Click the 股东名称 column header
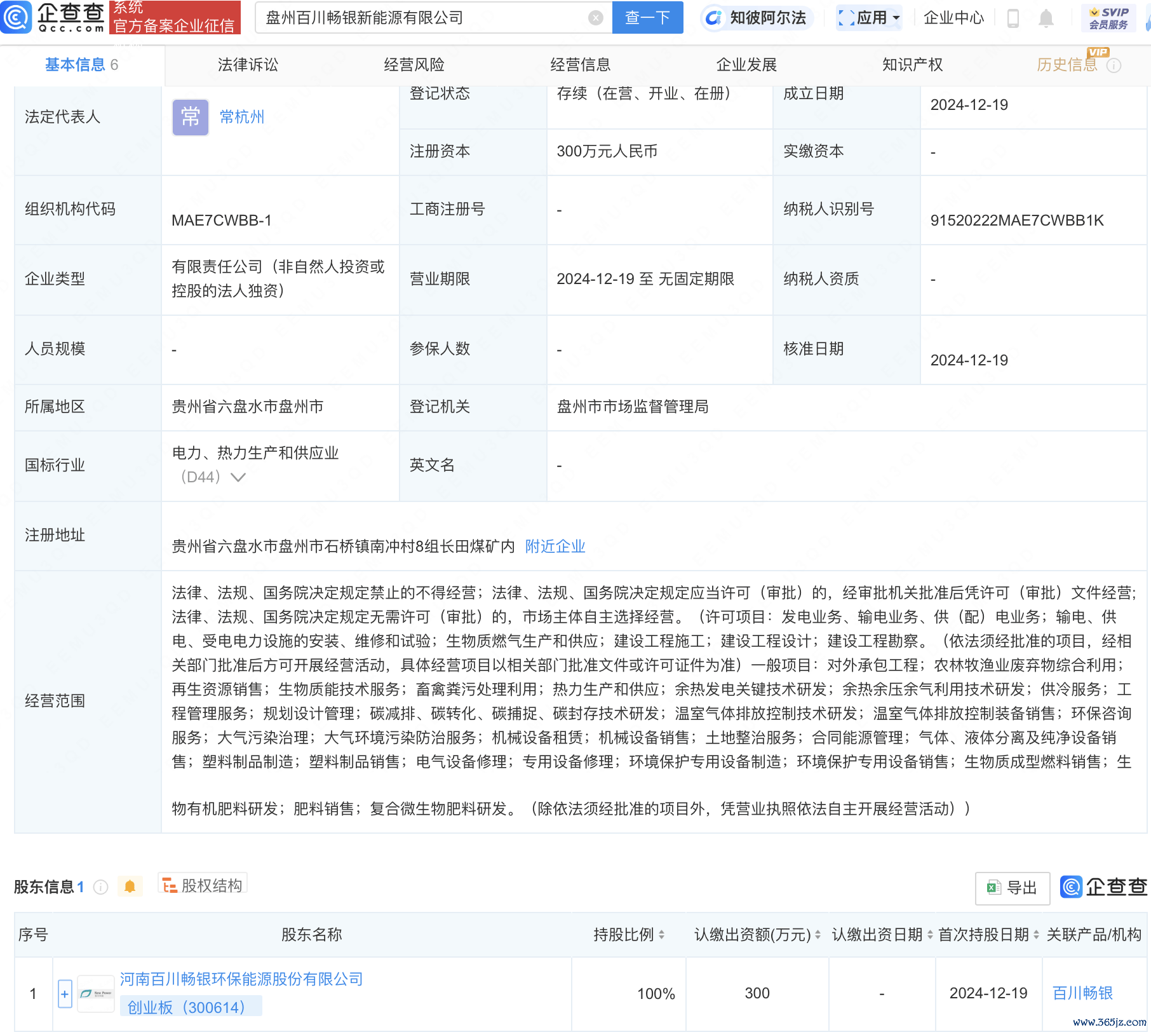 pyautogui.click(x=312, y=935)
